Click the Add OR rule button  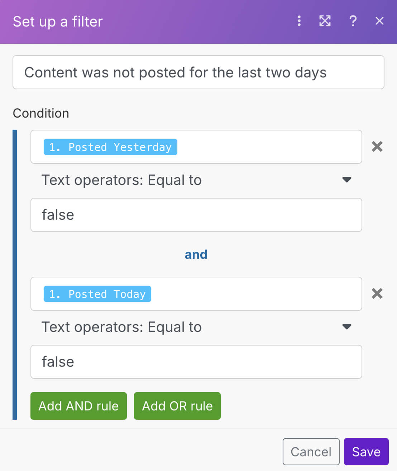click(177, 406)
